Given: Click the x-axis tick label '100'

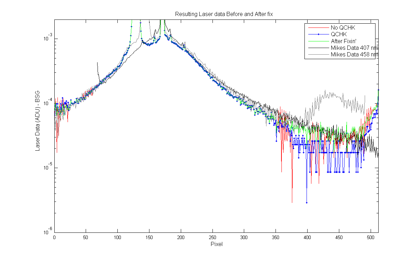Looking at the screenshot, I should tap(118, 238).
